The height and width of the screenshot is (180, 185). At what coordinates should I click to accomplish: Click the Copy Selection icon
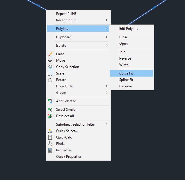click(50, 67)
